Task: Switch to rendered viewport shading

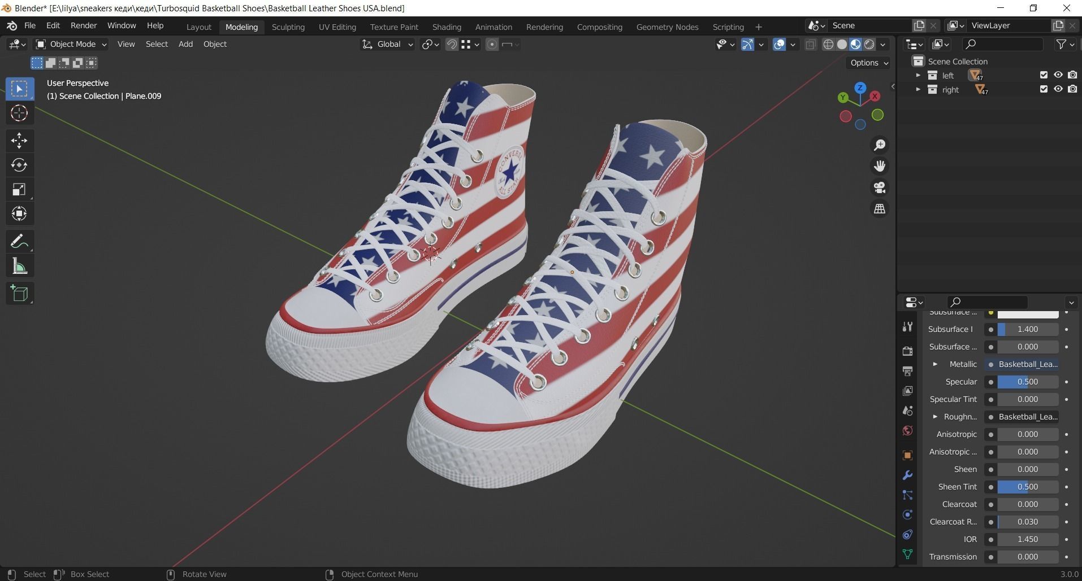Action: click(869, 45)
